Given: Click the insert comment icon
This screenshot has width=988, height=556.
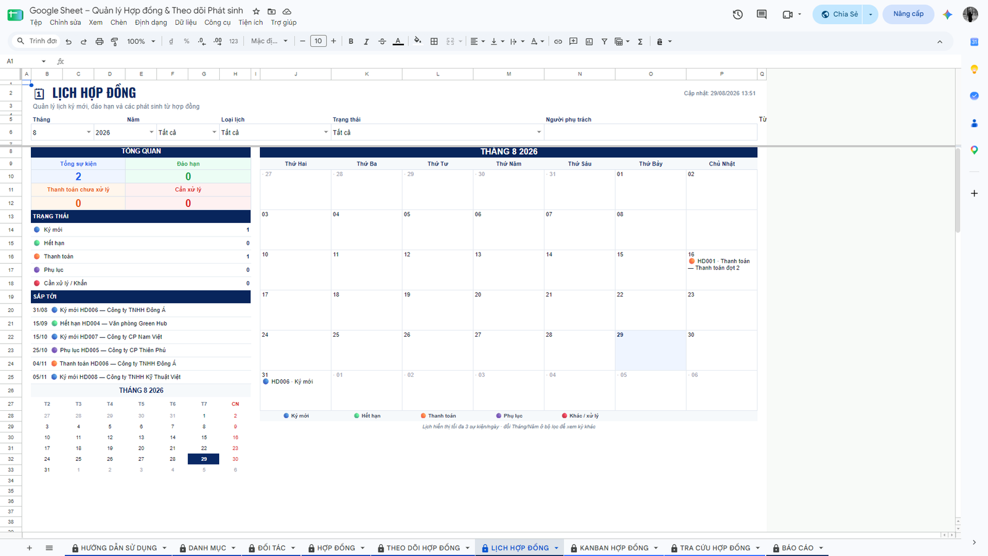Looking at the screenshot, I should [x=573, y=41].
